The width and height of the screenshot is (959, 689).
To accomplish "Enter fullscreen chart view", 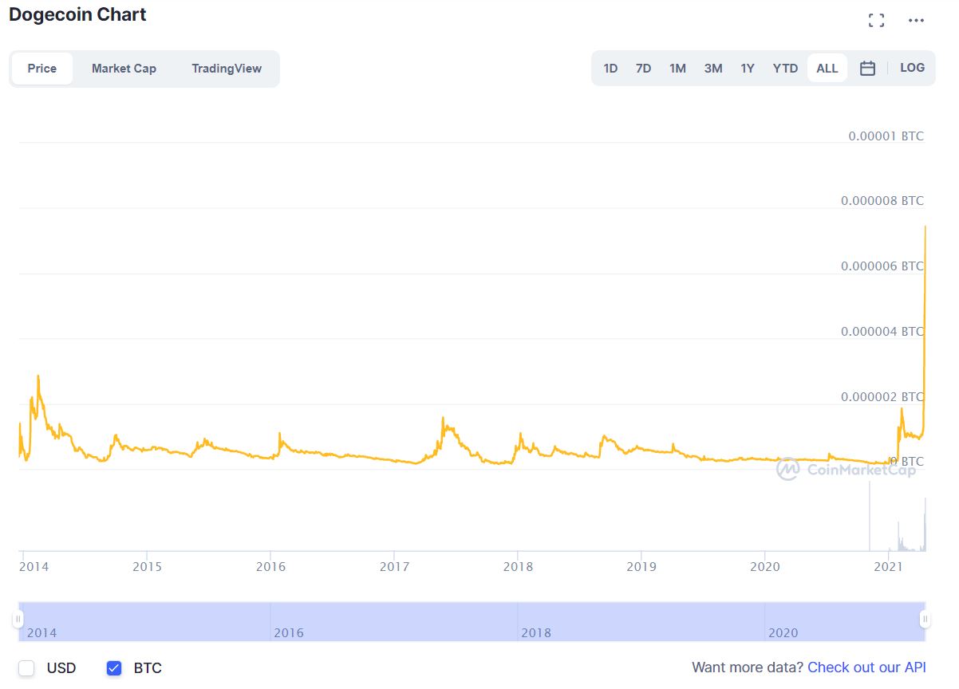I will point(876,21).
